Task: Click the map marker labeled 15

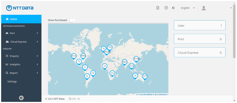Action: point(135,76)
